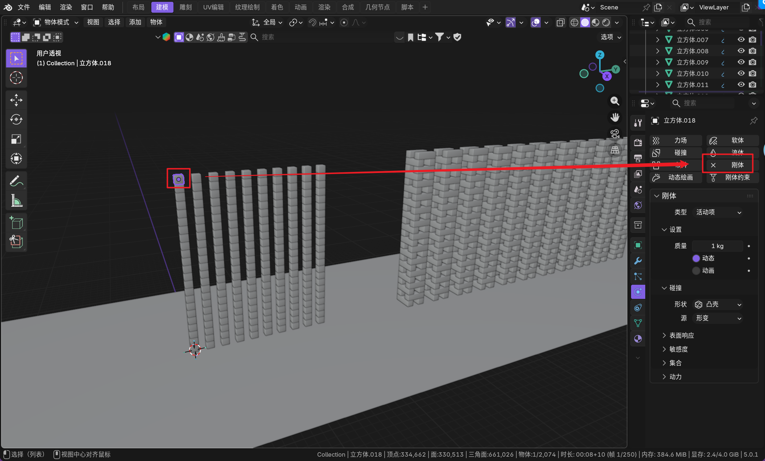Select the Annotate pencil tool
765x461 pixels.
16,181
